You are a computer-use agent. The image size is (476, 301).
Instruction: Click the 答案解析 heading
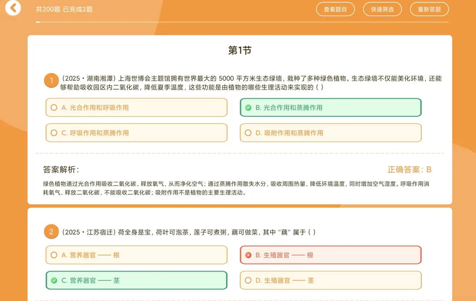[61, 169]
